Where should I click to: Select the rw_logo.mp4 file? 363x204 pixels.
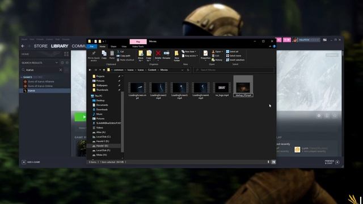pyautogui.click(x=222, y=90)
